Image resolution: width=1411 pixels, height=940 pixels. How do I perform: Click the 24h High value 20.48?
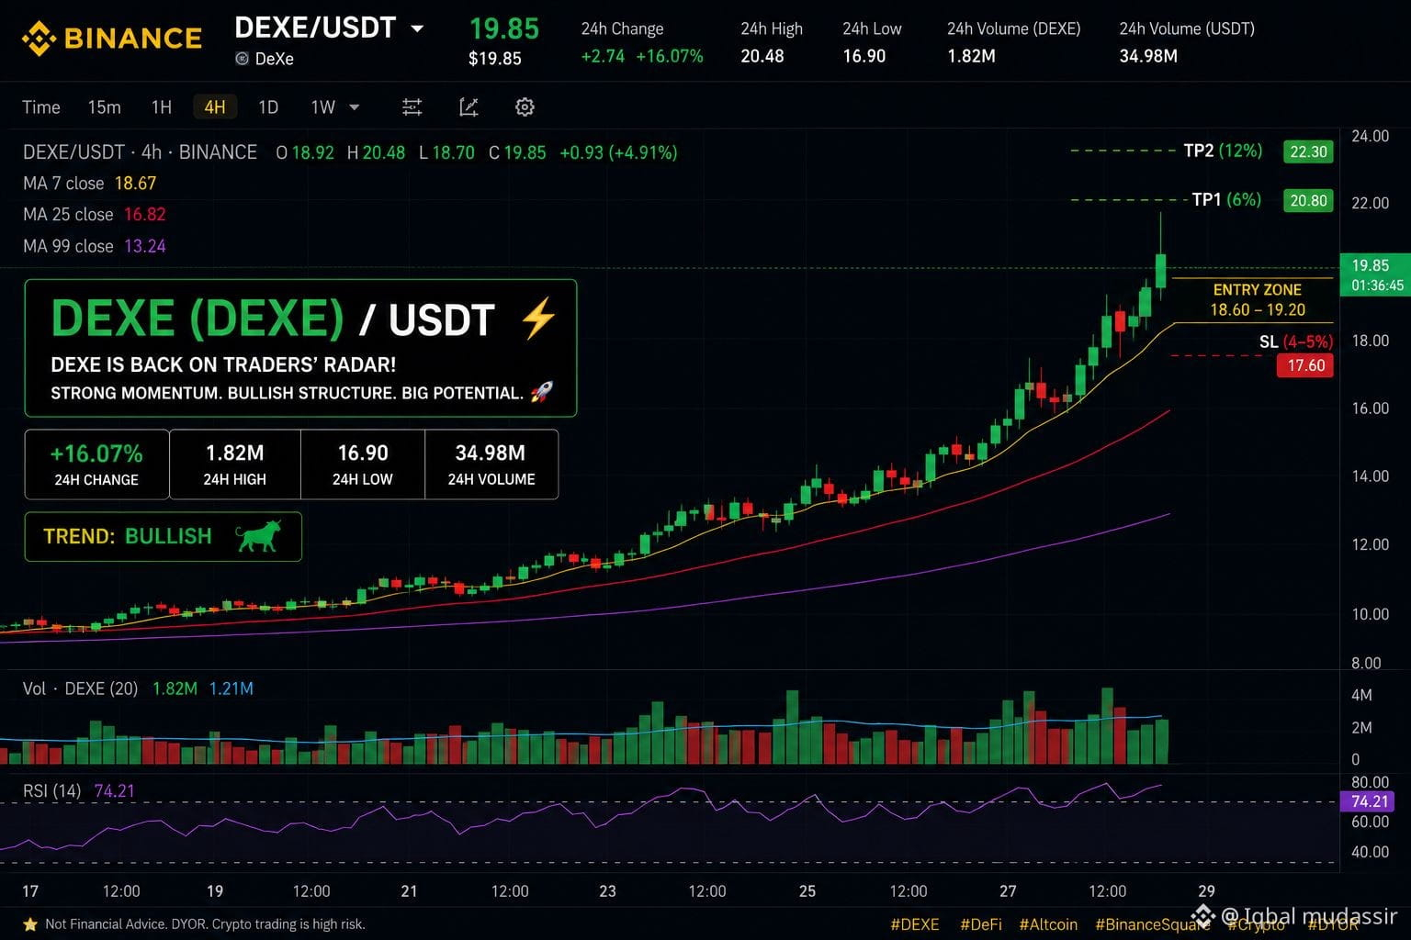point(762,56)
